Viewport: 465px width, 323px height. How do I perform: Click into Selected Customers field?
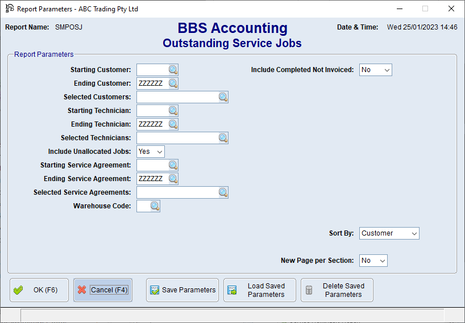pos(177,97)
